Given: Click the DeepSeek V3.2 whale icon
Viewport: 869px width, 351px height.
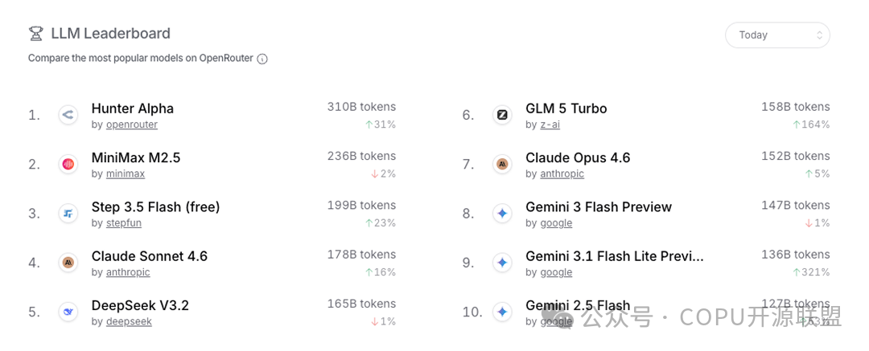Looking at the screenshot, I should (68, 311).
